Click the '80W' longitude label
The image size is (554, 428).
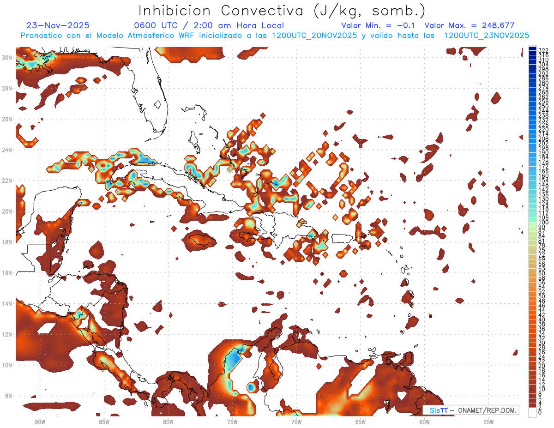(168, 422)
